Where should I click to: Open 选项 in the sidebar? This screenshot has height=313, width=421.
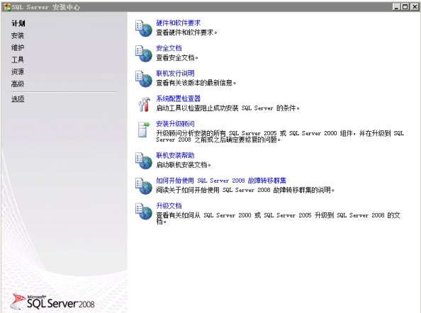click(x=18, y=98)
